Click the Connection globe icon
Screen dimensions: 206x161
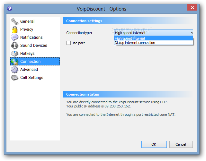tap(14, 62)
